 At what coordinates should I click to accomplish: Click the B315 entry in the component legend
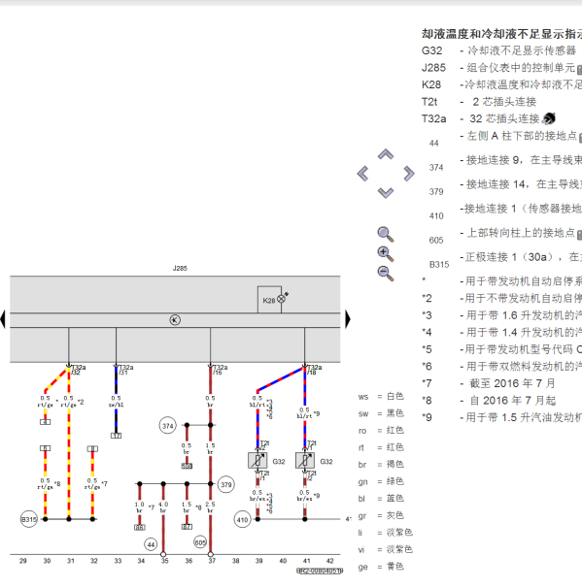[439, 265]
